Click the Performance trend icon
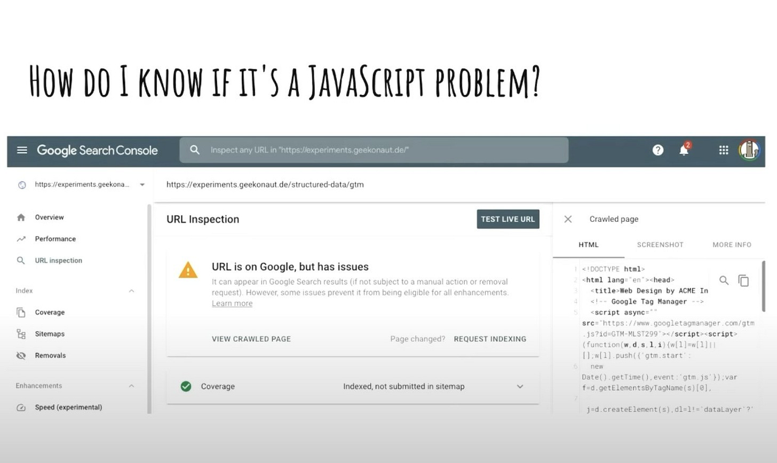 [21, 239]
